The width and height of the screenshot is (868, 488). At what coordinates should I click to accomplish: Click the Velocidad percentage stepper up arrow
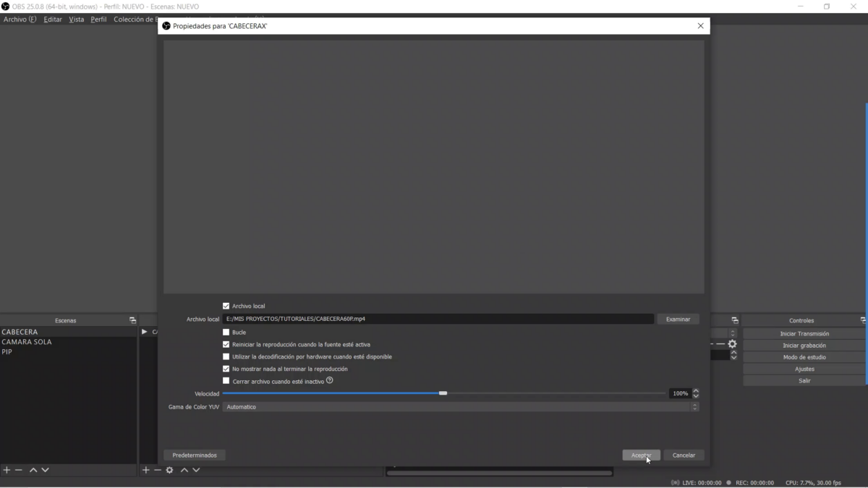click(x=695, y=390)
